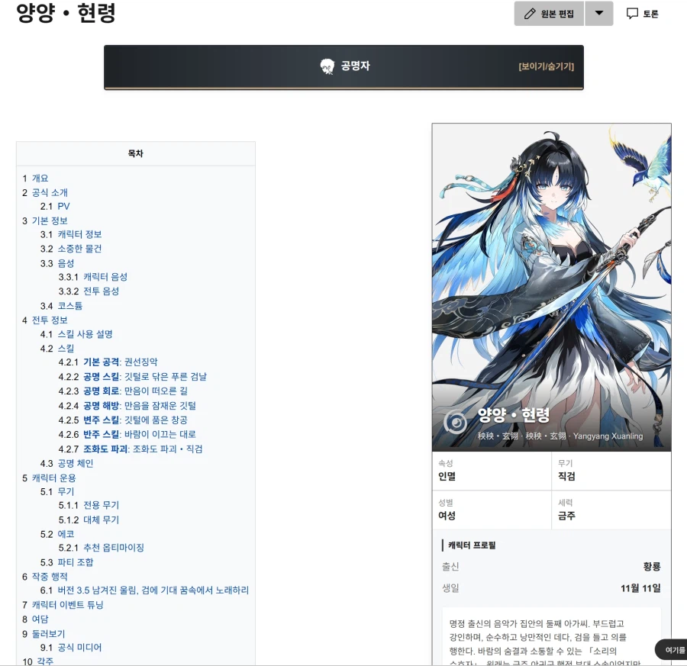The image size is (687, 666).
Task: Open 캐릭터 음성 subsection link
Action: click(x=105, y=277)
